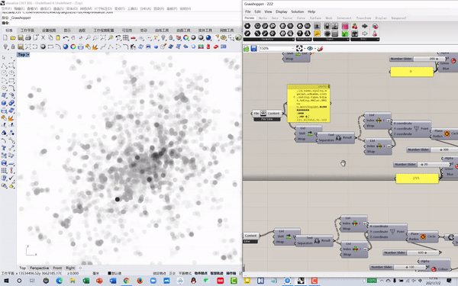Switch to the Front viewport tab
The height and width of the screenshot is (286, 458).
pyautogui.click(x=57, y=268)
